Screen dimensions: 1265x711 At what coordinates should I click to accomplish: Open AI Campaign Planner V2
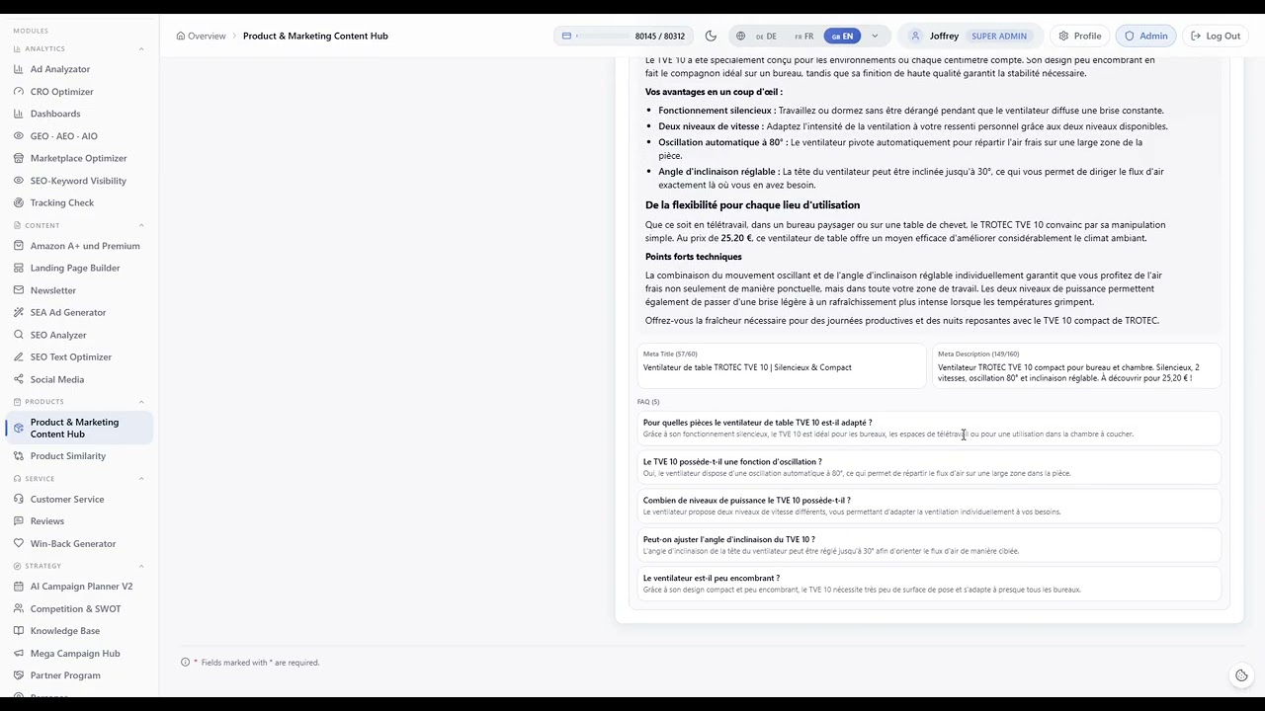tap(79, 587)
